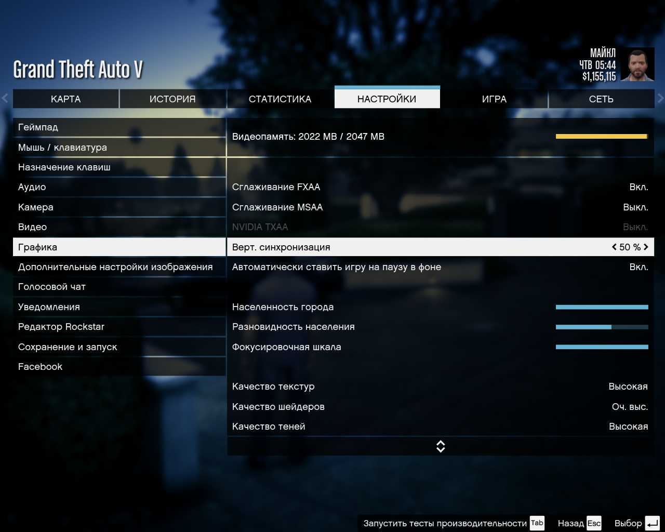Image resolution: width=665 pixels, height=532 pixels.
Task: Change Качество шейдеров setting
Action: (x=441, y=407)
